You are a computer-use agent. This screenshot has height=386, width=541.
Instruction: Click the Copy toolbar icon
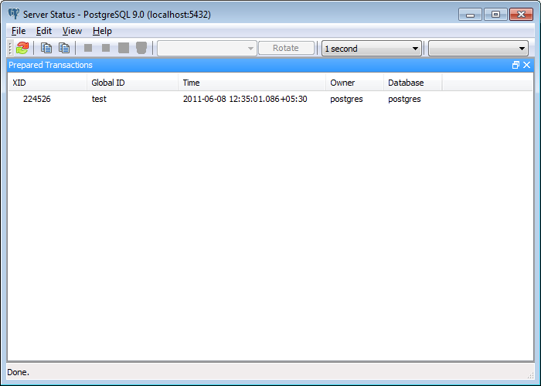coord(46,48)
